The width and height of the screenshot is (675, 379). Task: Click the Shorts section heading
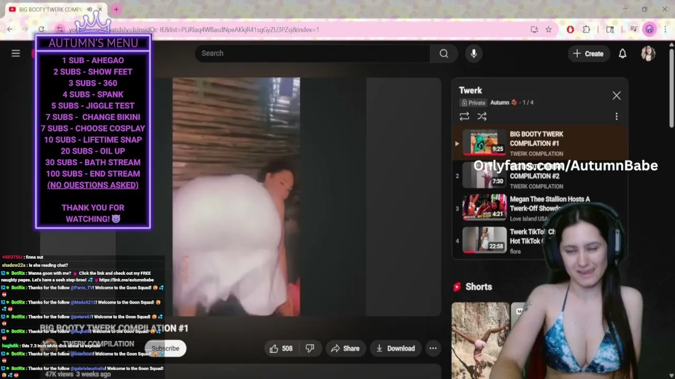point(478,287)
